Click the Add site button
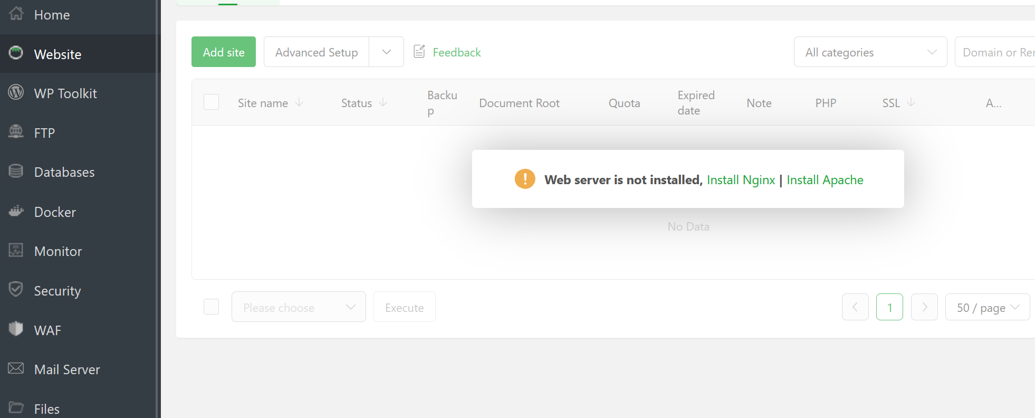1035x418 pixels. coord(224,52)
